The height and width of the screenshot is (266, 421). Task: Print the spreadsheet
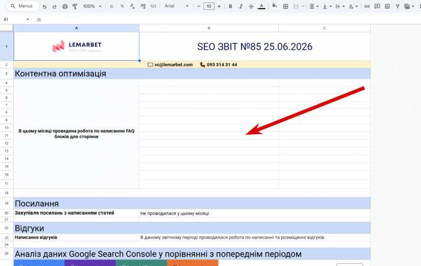(x=65, y=6)
